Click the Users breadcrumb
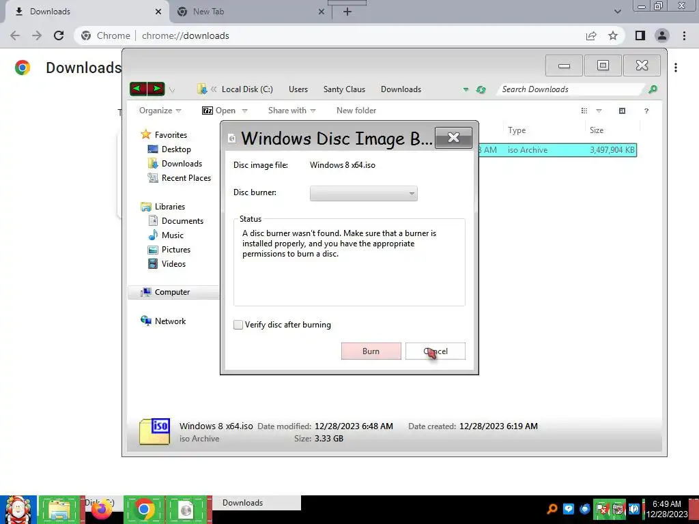 (x=298, y=89)
